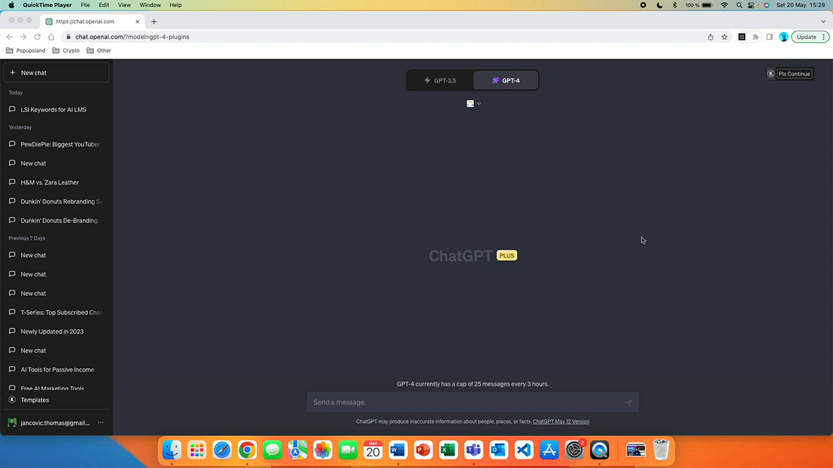This screenshot has height=468, width=833.
Task: Open the Apple menu
Action: (x=11, y=5)
